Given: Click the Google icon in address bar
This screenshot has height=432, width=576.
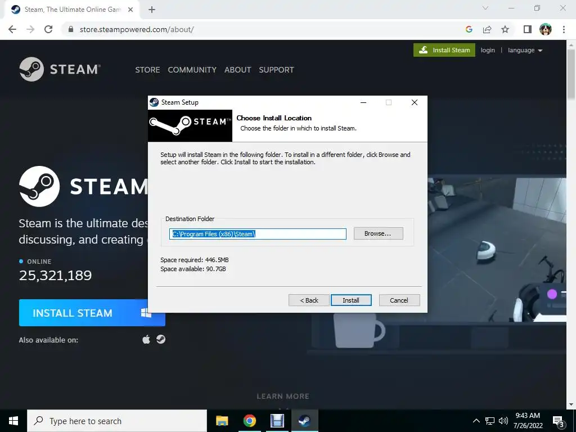Looking at the screenshot, I should [469, 29].
